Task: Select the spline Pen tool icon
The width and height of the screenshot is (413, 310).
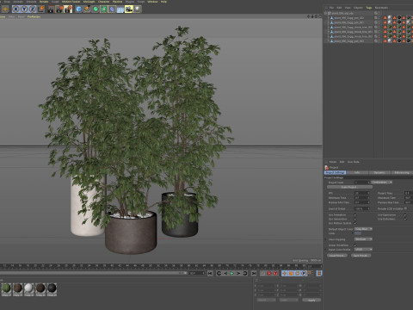Action: [87, 9]
